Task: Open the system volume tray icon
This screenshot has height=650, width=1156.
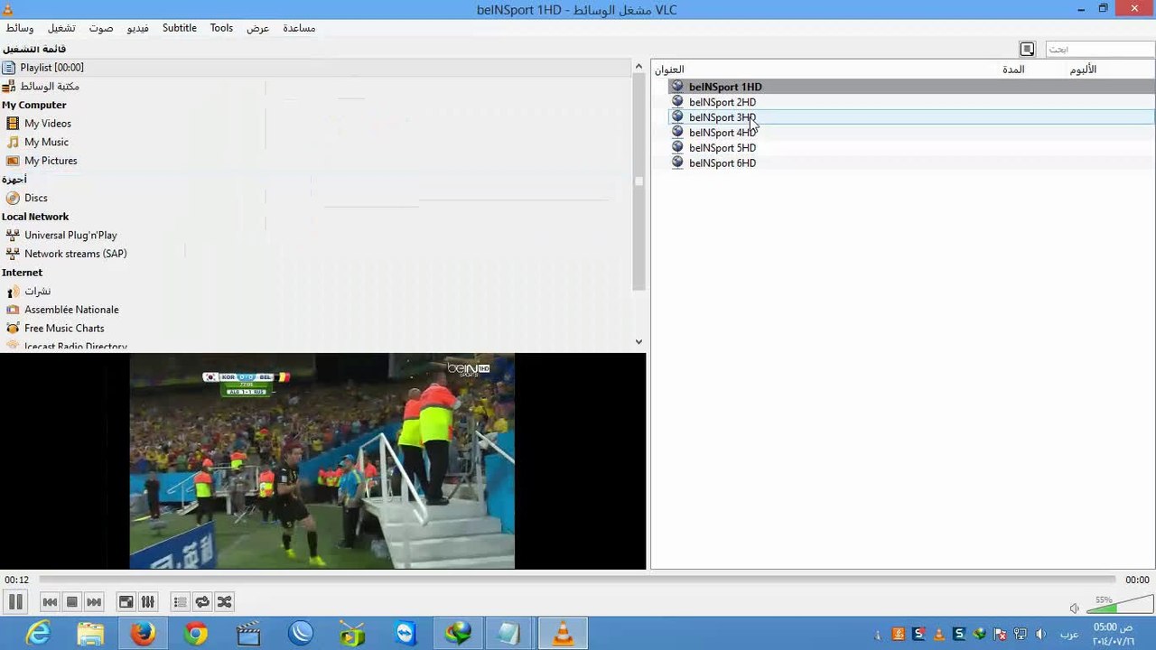Action: 1040,635
